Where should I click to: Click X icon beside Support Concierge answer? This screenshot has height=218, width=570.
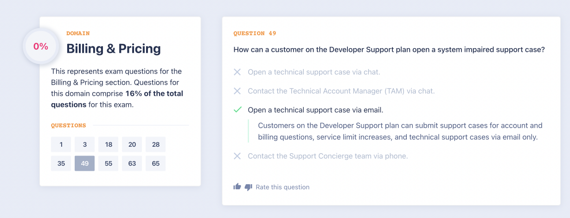[x=237, y=156]
